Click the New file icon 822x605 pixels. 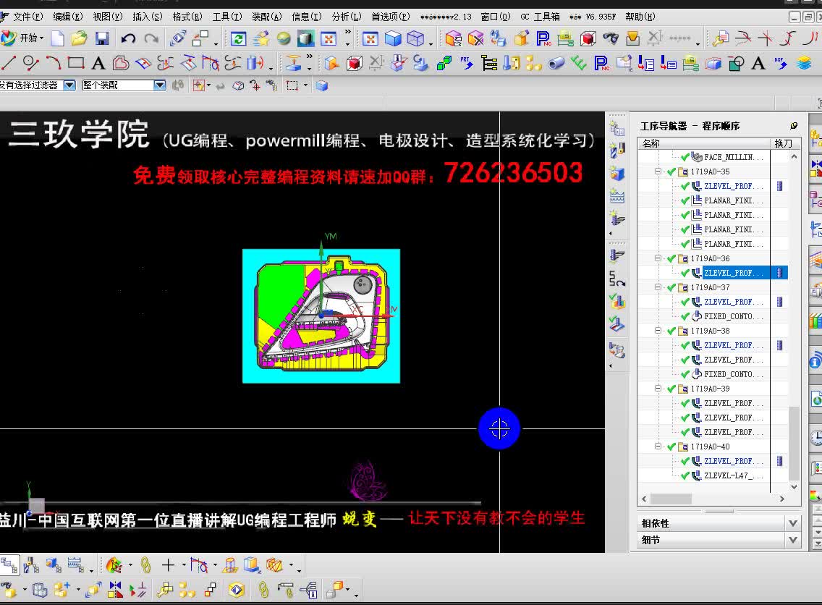58,39
